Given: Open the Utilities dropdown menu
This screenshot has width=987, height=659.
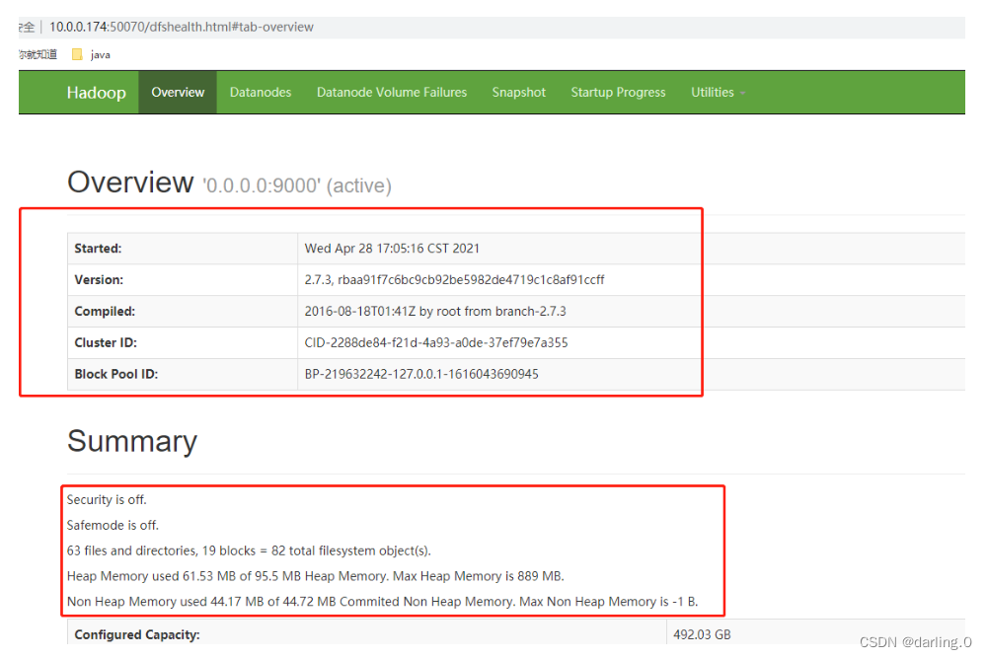Looking at the screenshot, I should (x=714, y=92).
